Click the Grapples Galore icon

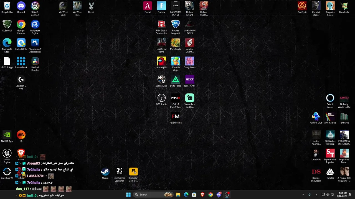[x=330, y=9]
